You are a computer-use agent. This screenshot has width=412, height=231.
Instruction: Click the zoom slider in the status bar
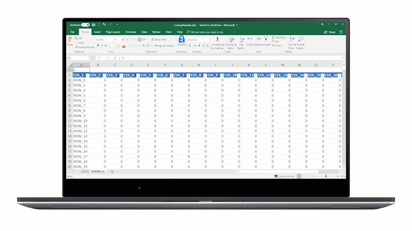pyautogui.click(x=325, y=176)
